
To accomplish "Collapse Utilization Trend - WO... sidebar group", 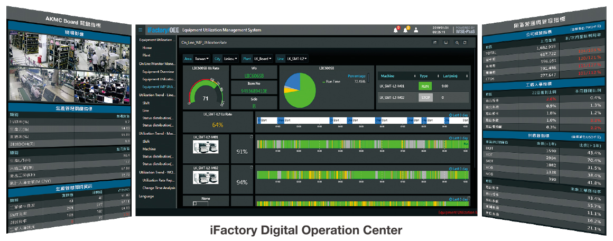I will click(157, 172).
